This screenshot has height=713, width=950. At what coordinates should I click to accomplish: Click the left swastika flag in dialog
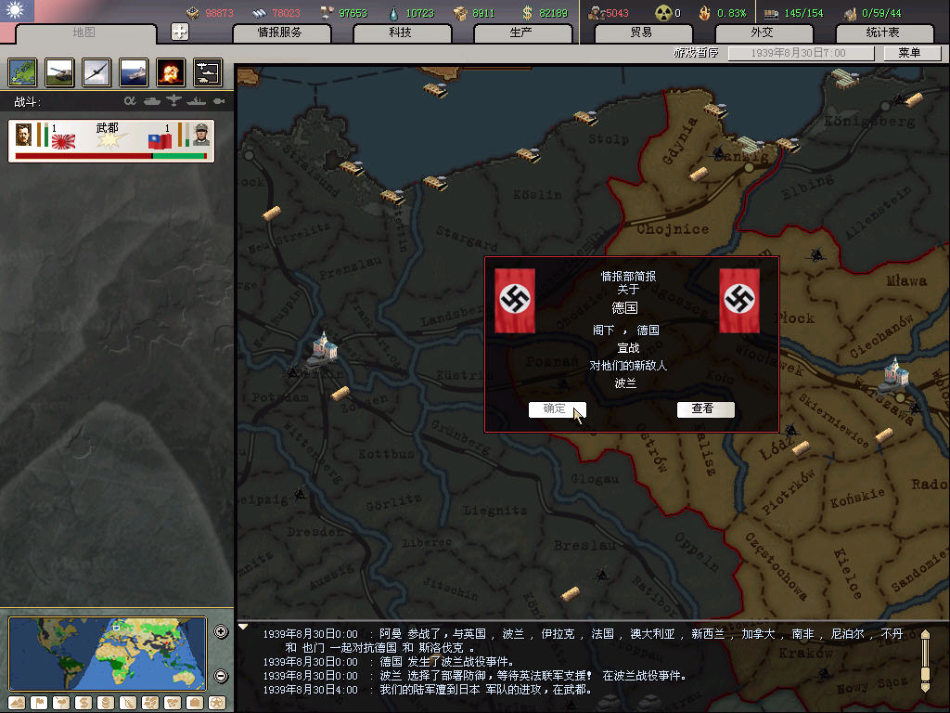[515, 301]
